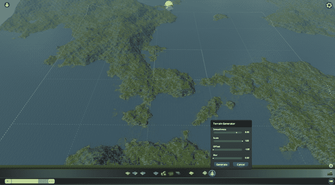335x185 pixels.
Task: Click the small round icon below the bulldozer
Action: click(x=330, y=181)
